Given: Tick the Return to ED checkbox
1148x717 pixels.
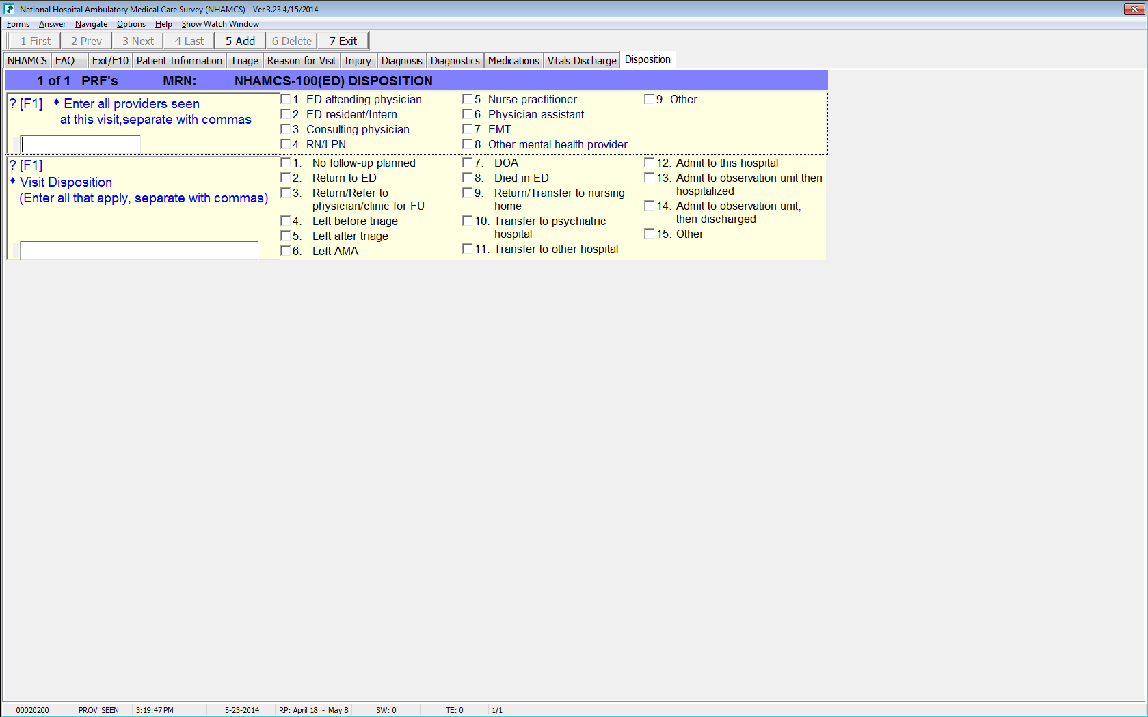Looking at the screenshot, I should tap(286, 178).
